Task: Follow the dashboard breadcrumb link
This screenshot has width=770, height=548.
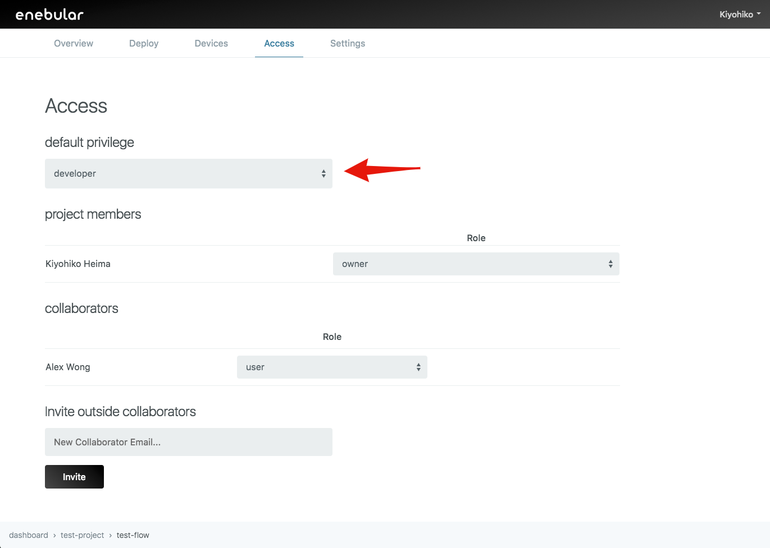Action: 29,535
